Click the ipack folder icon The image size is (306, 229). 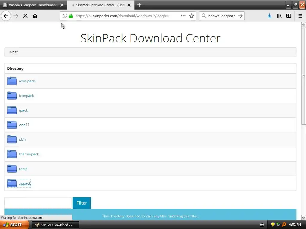tap(12, 110)
